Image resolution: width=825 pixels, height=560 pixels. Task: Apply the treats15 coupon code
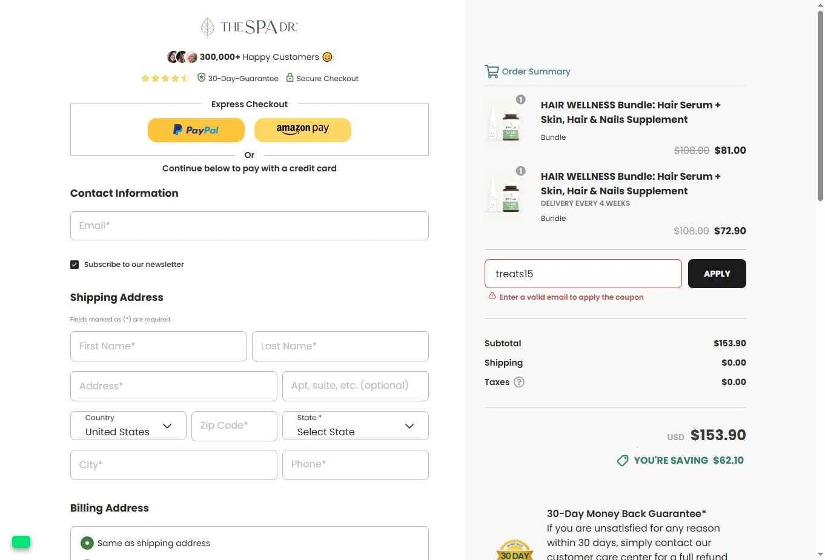(x=717, y=274)
